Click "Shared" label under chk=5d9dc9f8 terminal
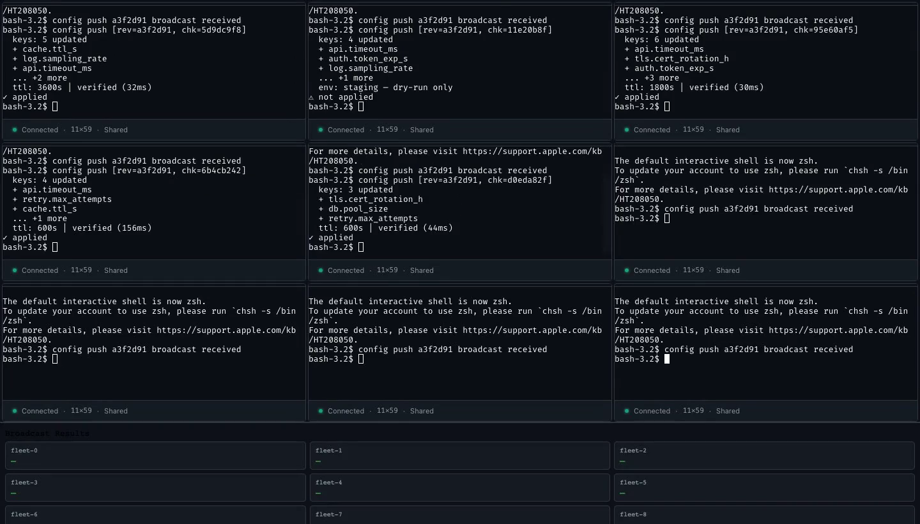Viewport: 920px width, 524px height. (x=116, y=130)
